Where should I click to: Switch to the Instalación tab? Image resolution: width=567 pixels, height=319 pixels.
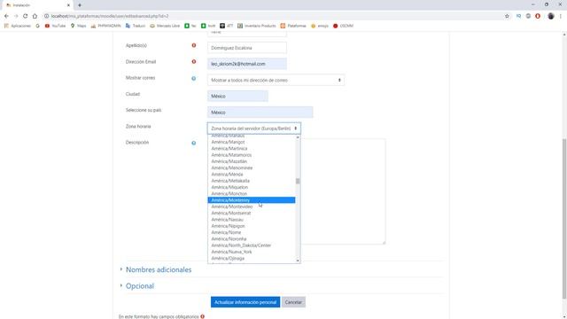pos(36,5)
